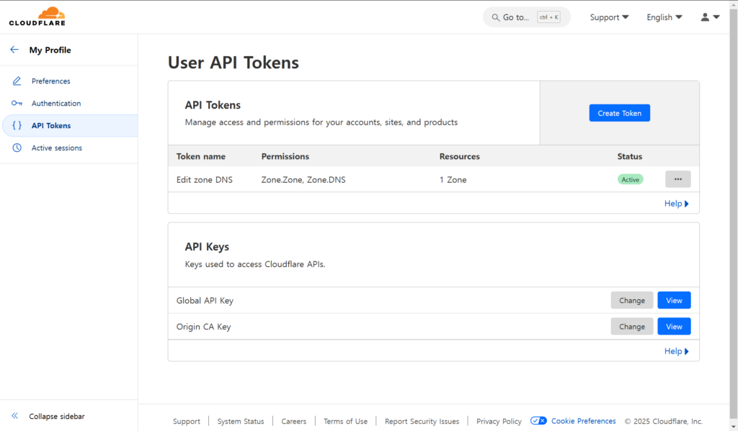This screenshot has width=738, height=431.
Task: Click the Cloudflare logo
Action: tap(37, 17)
